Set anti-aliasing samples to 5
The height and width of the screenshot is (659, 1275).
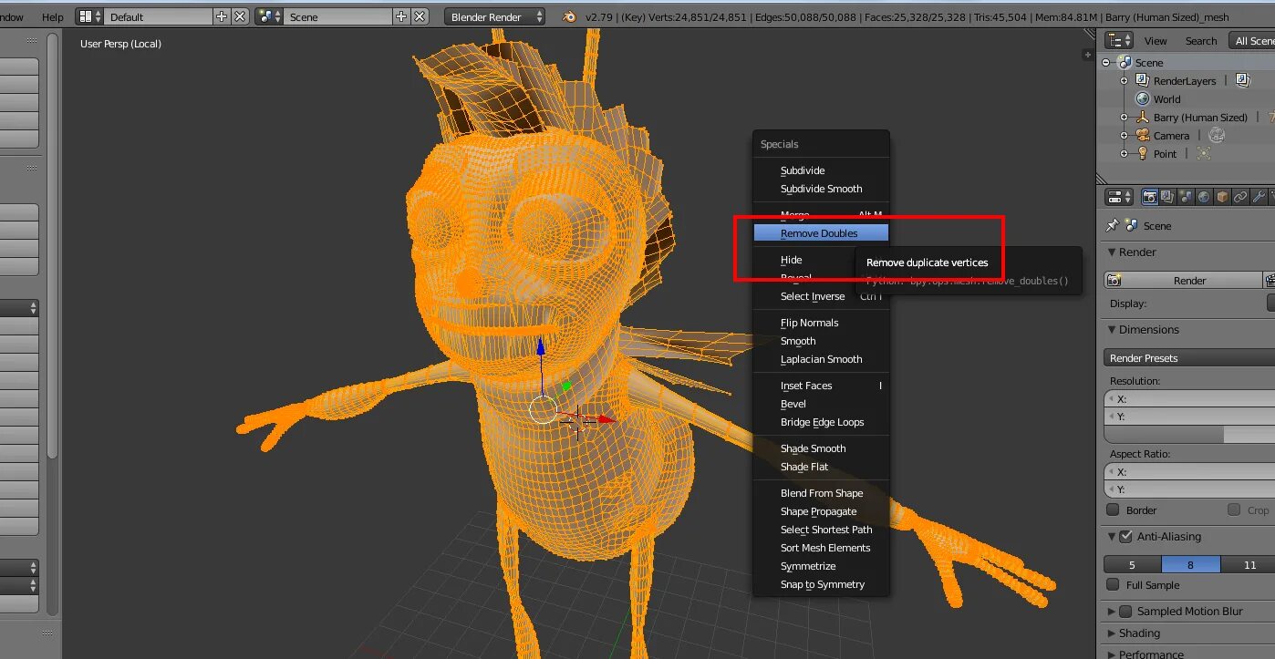pos(1133,564)
